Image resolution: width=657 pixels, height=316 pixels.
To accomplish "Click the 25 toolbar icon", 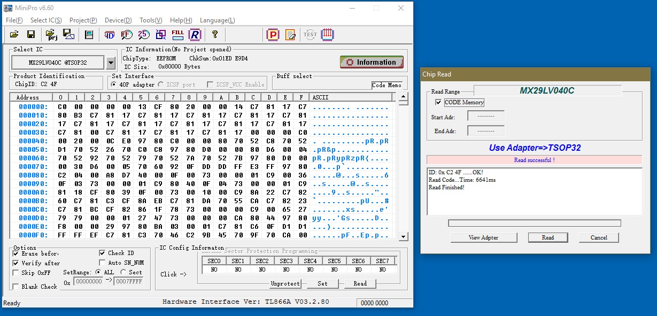I will [x=143, y=35].
